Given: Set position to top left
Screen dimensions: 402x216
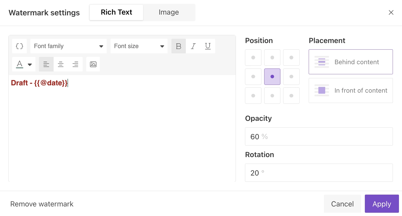Looking at the screenshot, I should pos(253,58).
